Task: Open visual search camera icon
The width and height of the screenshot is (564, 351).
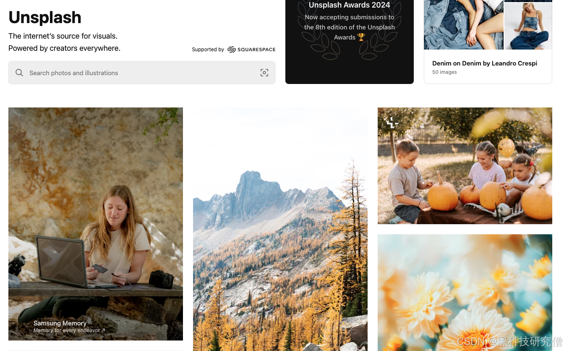Action: (264, 73)
